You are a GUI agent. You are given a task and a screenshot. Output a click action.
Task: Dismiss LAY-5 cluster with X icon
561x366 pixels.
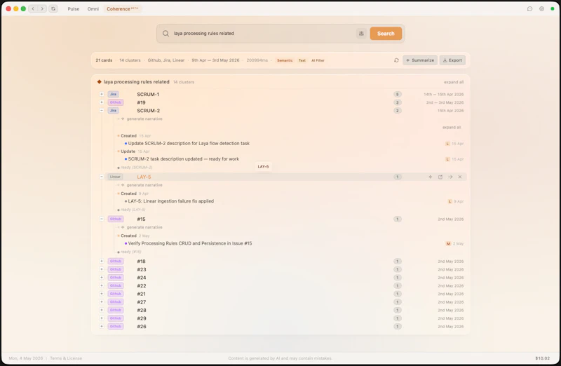pyautogui.click(x=460, y=177)
